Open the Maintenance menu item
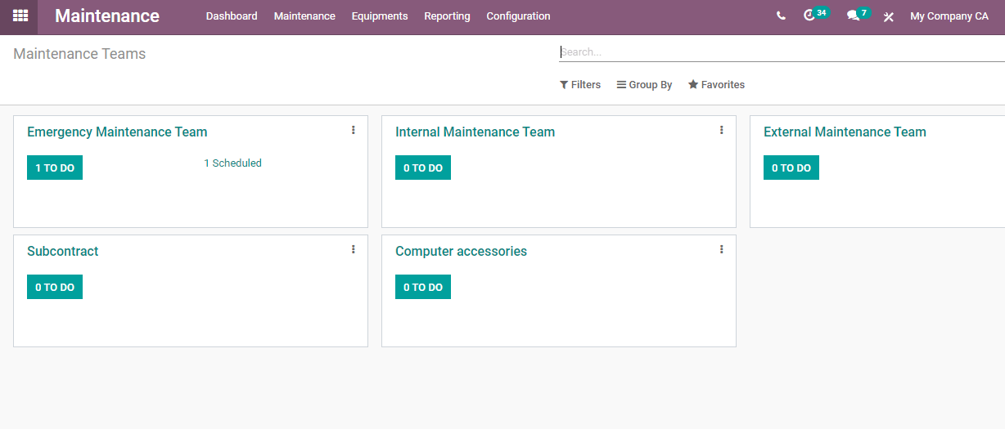This screenshot has height=429, width=1005. coord(304,16)
